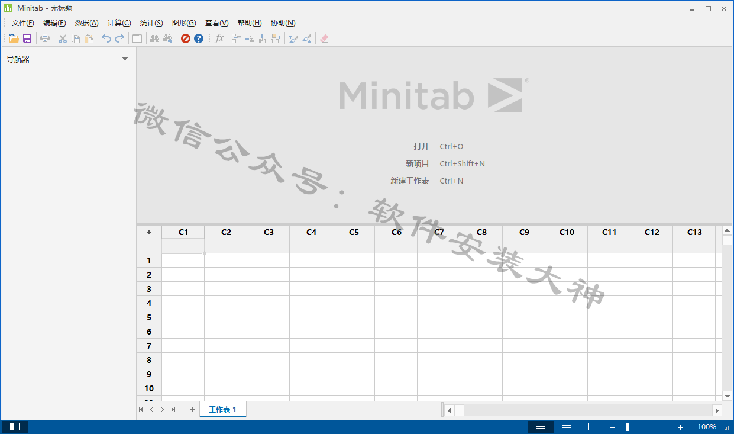Switch to the split output-and-data view in status bar

pos(541,427)
